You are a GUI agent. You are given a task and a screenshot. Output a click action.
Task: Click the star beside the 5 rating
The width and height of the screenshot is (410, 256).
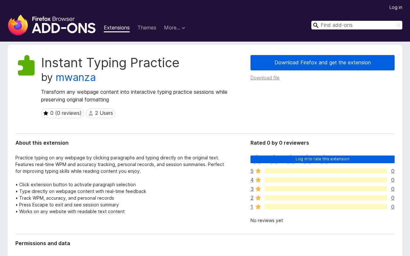[x=258, y=171]
